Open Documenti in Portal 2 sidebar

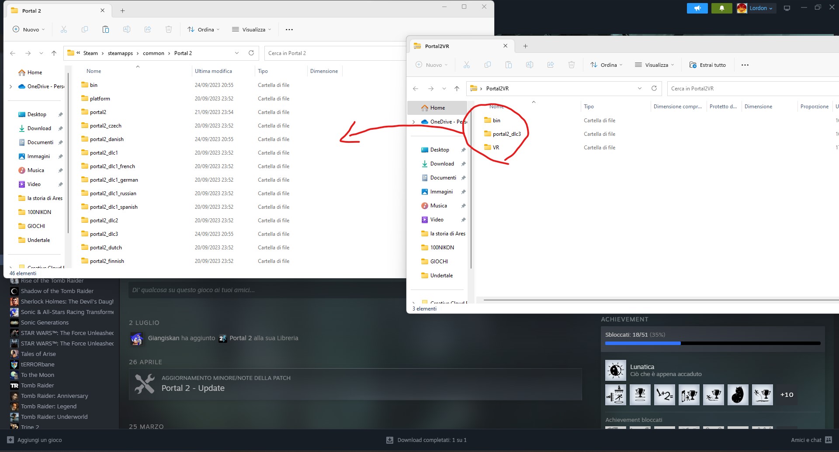[x=40, y=142]
